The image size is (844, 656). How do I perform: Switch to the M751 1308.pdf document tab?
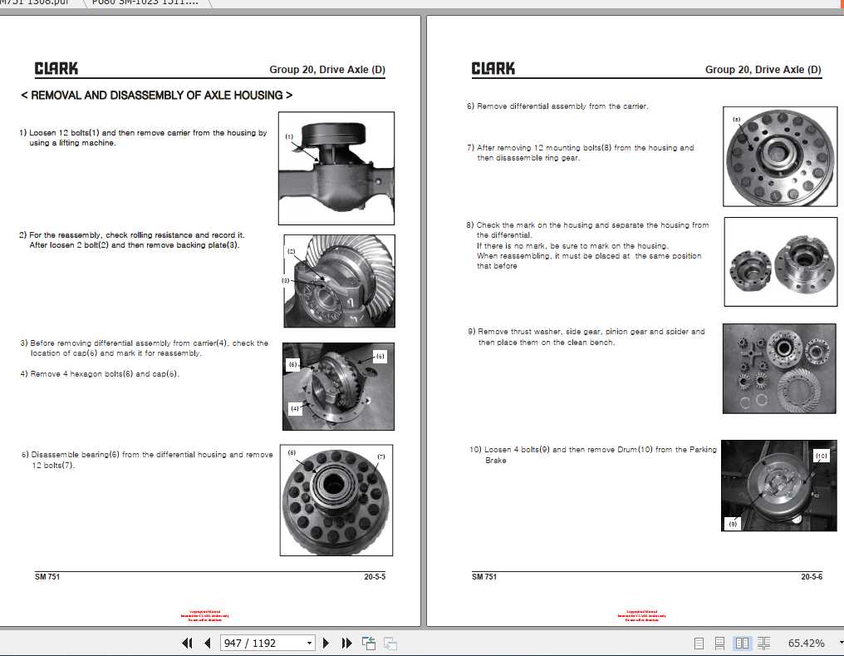tap(36, 2)
